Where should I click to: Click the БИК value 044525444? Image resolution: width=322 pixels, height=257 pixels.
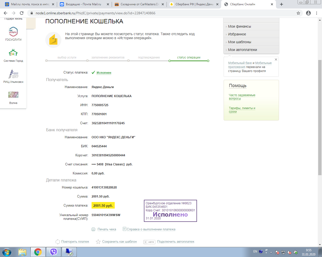coord(99,146)
